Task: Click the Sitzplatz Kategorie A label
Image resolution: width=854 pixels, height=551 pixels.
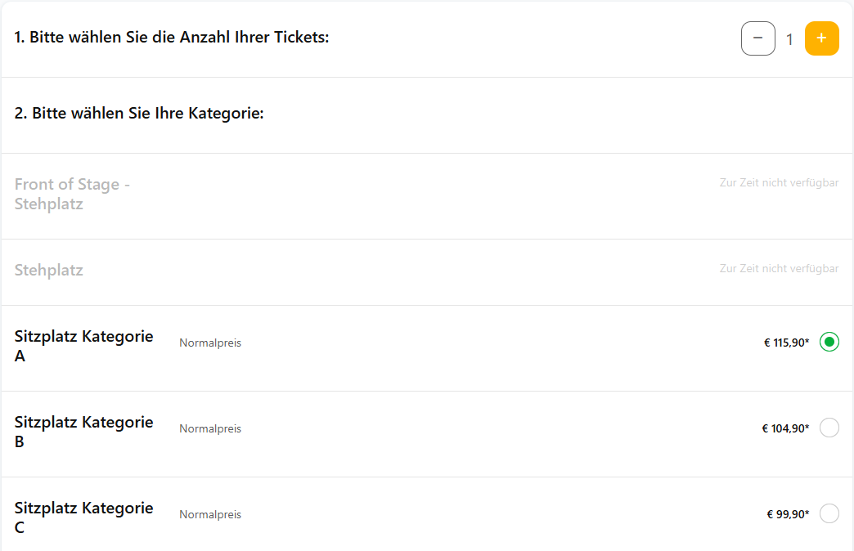Action: (x=83, y=346)
